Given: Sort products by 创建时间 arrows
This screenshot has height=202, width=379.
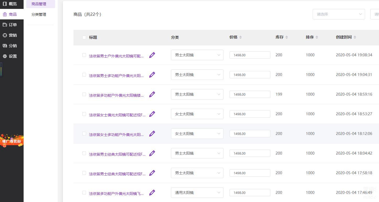Looking at the screenshot, I should 355,37.
